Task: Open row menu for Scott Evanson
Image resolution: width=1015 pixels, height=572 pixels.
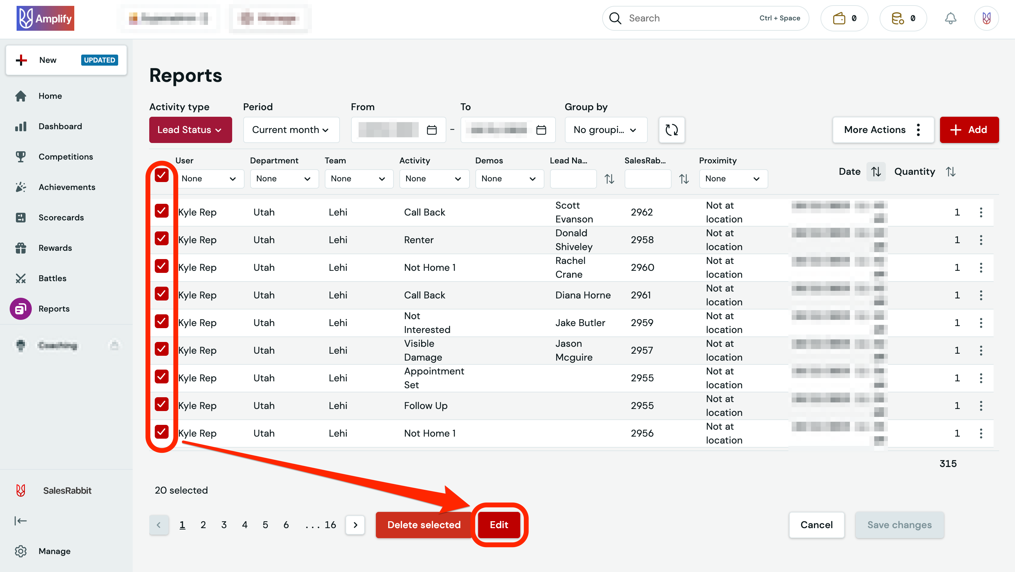Action: tap(981, 212)
